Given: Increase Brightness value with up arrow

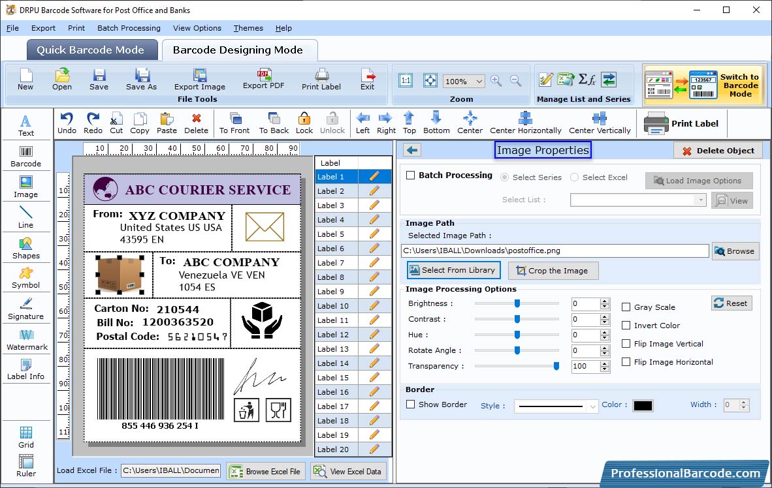Looking at the screenshot, I should 605,301.
